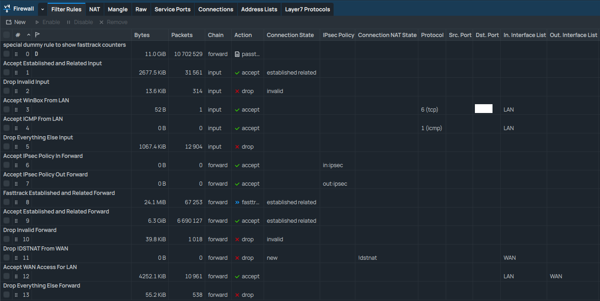Tick the checkbox for rule 10

point(6,239)
